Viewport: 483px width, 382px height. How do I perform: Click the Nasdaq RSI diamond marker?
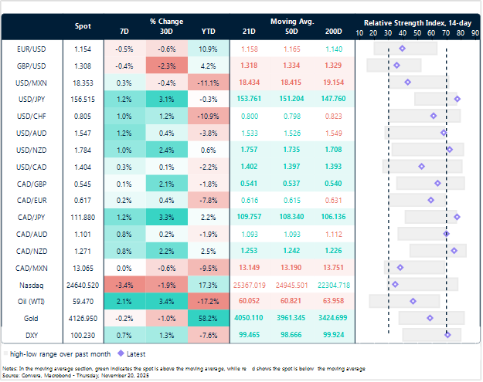pos(396,284)
